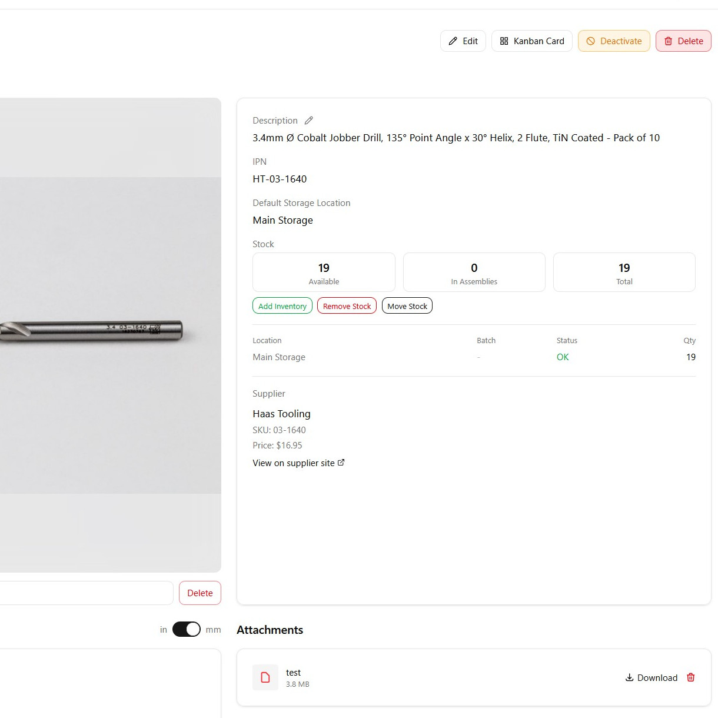The height and width of the screenshot is (718, 718).
Task: Click Remove Stock
Action: point(347,306)
